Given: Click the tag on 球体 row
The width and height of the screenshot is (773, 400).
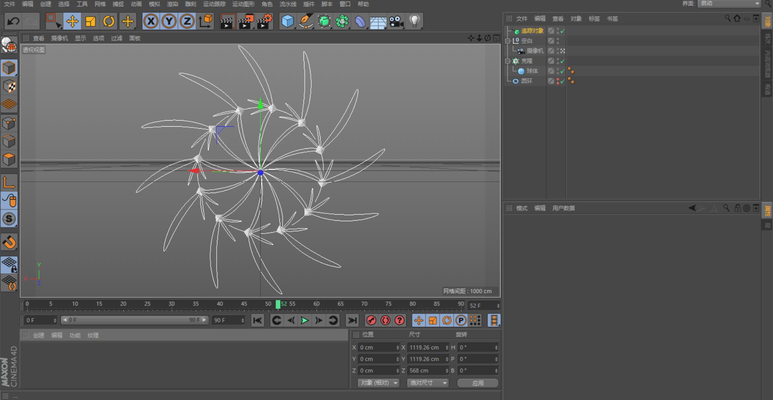Looking at the screenshot, I should coord(571,71).
